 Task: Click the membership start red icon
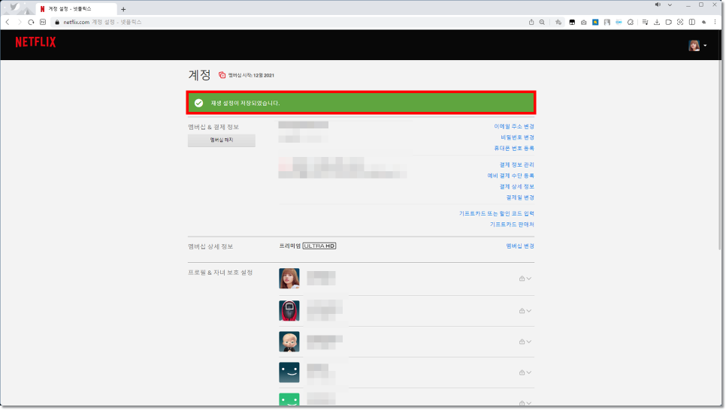pyautogui.click(x=222, y=75)
